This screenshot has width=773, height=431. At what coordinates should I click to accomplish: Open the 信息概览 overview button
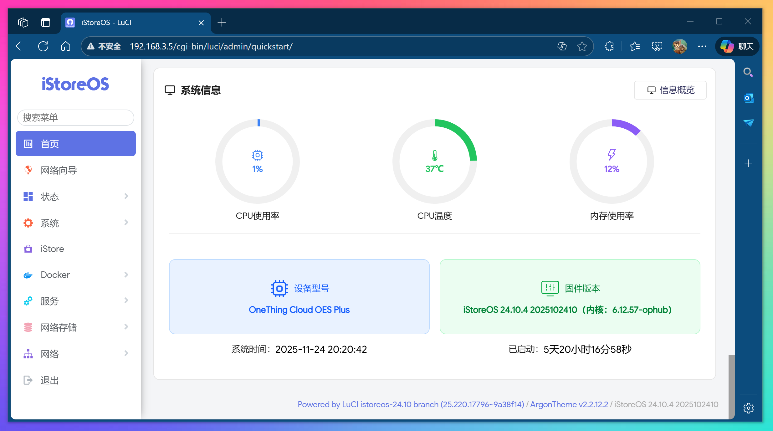(x=670, y=90)
